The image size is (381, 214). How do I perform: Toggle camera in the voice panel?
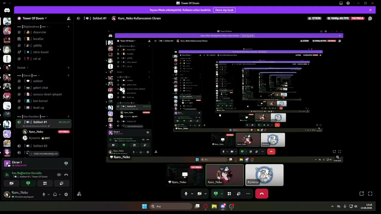[11, 183]
